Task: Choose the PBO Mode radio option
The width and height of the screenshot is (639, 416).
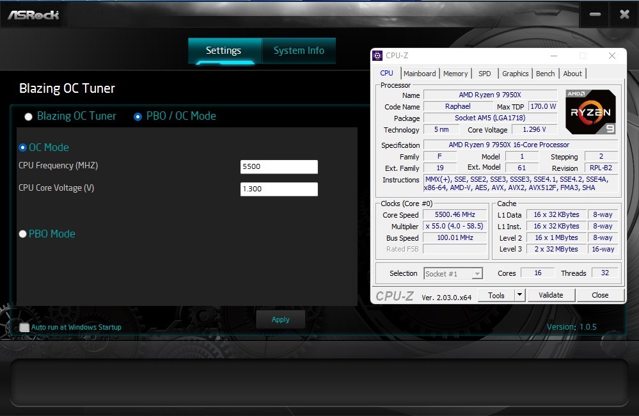Action: 23,234
